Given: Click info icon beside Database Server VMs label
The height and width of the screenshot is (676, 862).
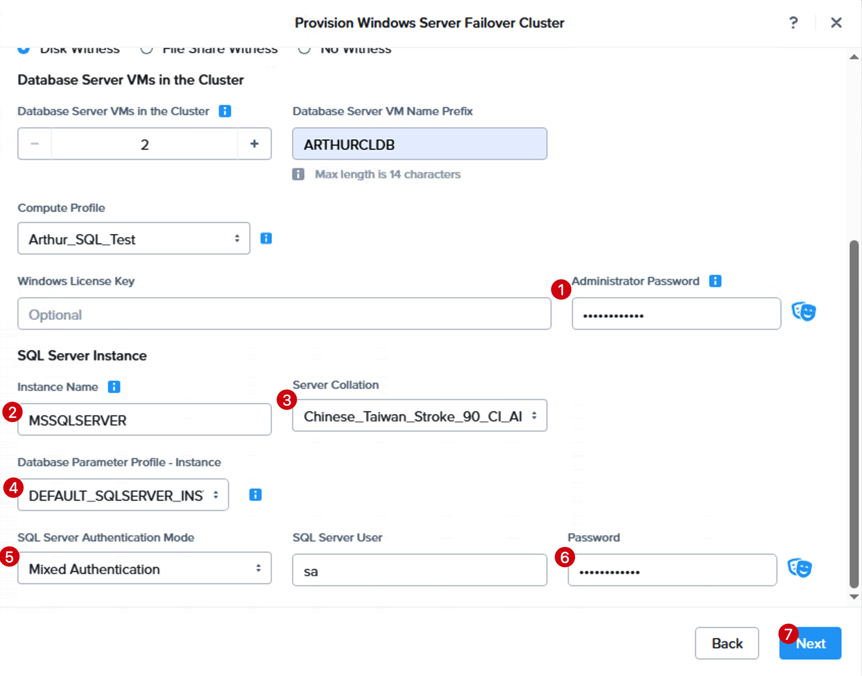Looking at the screenshot, I should point(225,111).
